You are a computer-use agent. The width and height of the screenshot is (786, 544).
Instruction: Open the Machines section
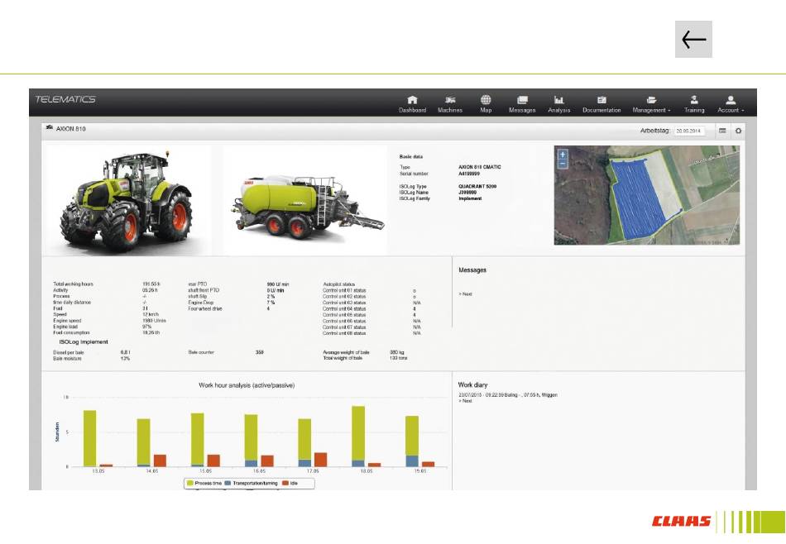tap(449, 104)
